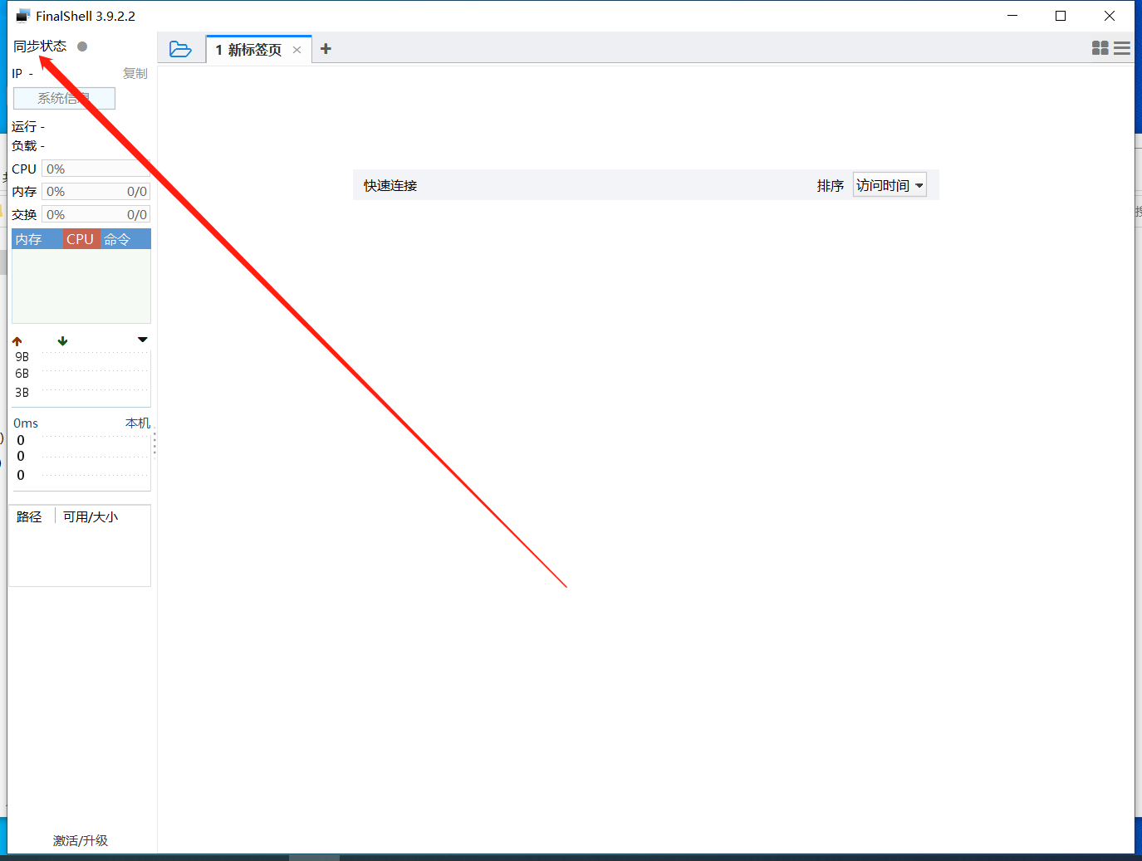The width and height of the screenshot is (1142, 861).
Task: Open the connection manager folder icon
Action: [181, 49]
